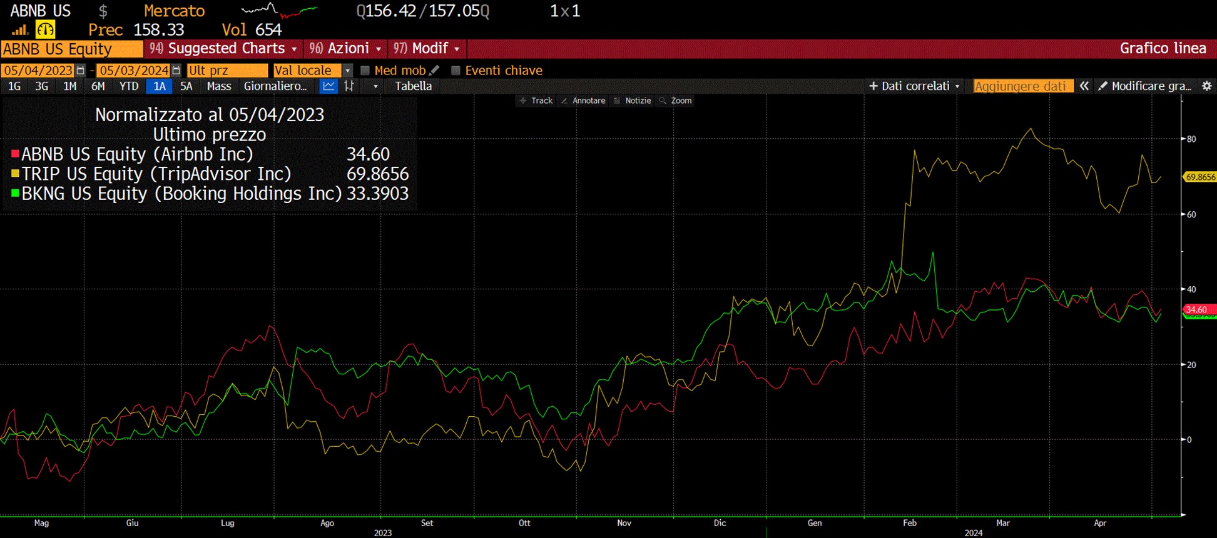Open the Azioni dropdown menu
The height and width of the screenshot is (538, 1217).
(x=345, y=49)
